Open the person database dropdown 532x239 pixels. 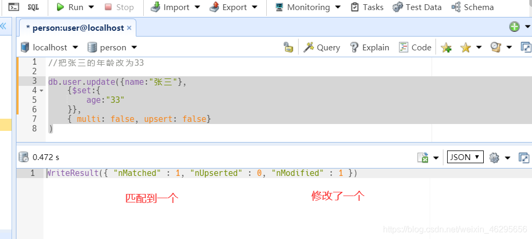pyautogui.click(x=112, y=48)
